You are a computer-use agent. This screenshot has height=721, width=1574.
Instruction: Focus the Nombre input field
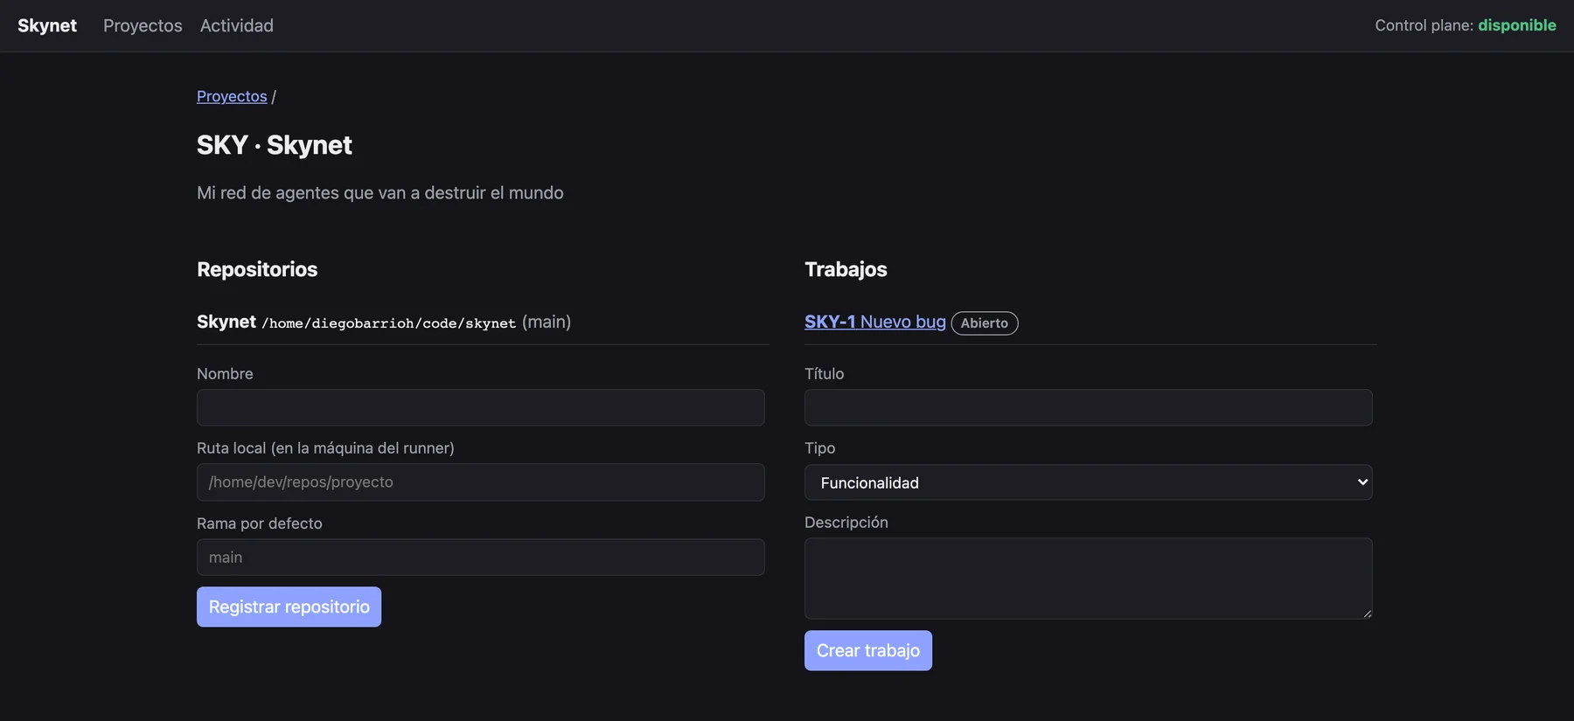coord(481,407)
